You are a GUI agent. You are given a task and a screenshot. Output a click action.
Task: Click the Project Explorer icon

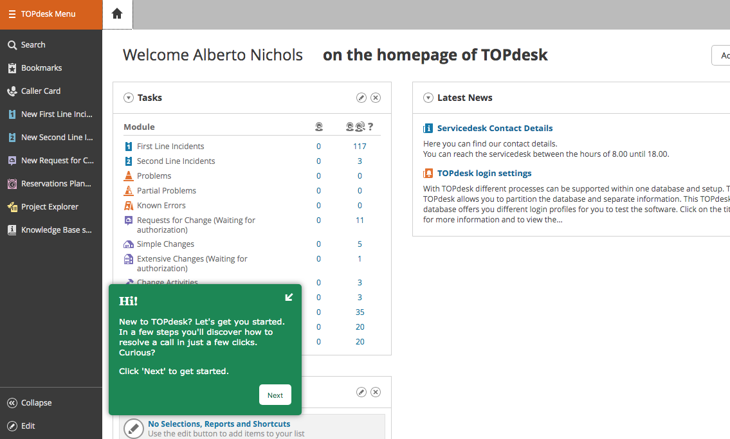(x=12, y=207)
